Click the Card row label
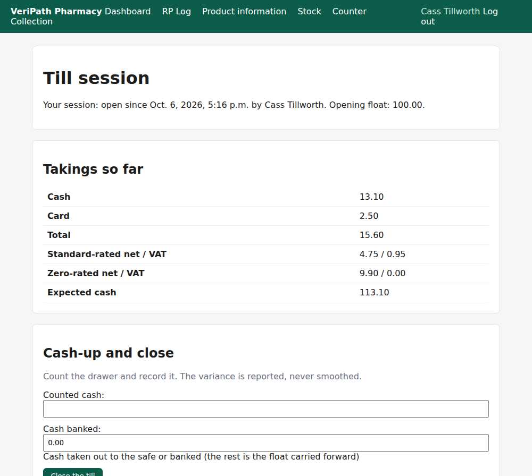 point(59,216)
